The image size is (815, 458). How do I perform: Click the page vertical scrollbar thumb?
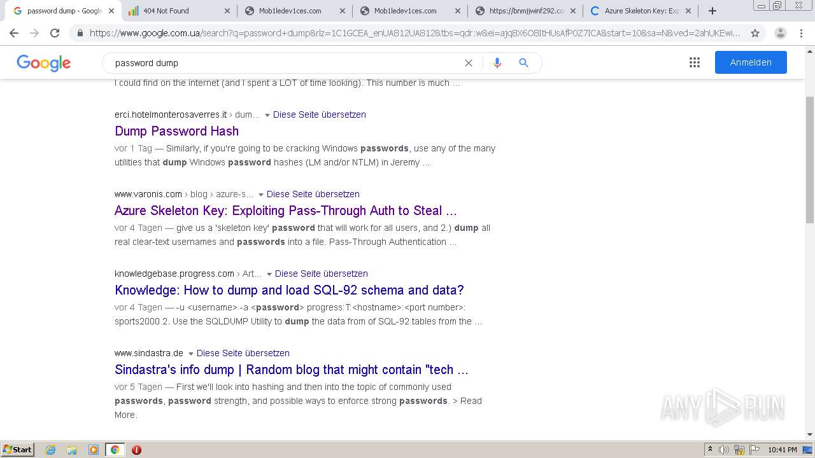click(x=810, y=159)
